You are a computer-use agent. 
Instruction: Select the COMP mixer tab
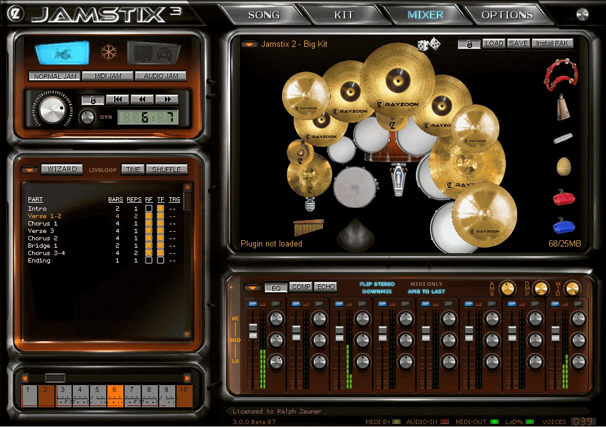(301, 287)
